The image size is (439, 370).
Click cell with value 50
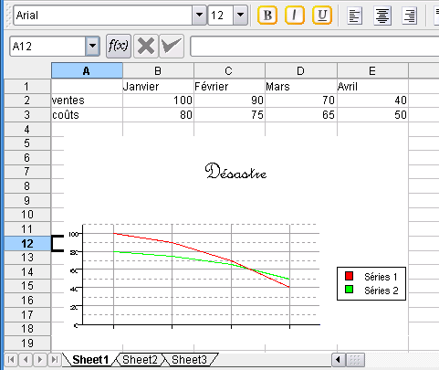point(372,115)
